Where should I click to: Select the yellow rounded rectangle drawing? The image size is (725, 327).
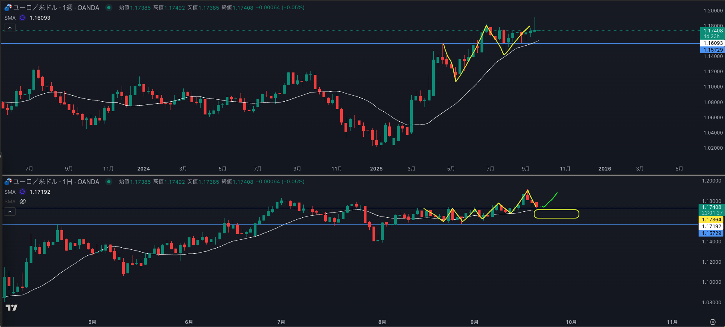(x=556, y=210)
